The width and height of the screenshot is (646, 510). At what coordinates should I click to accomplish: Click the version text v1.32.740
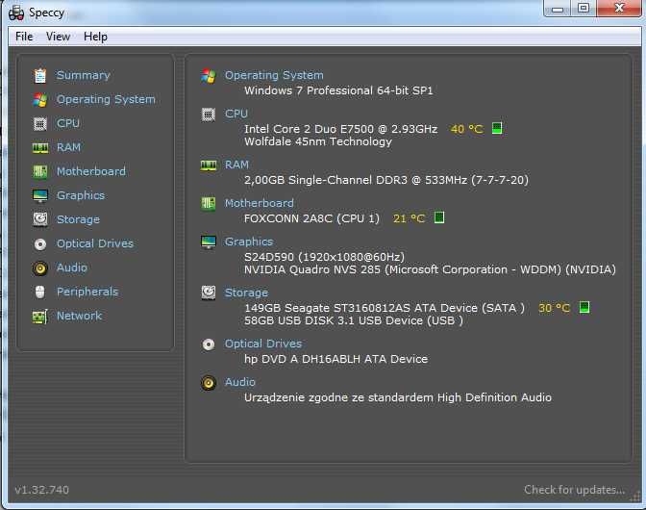pos(42,490)
